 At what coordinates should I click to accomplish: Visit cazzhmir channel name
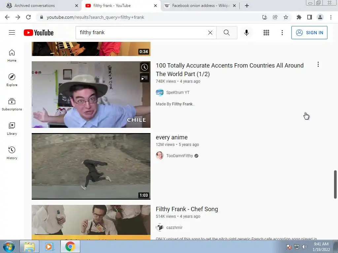[174, 228]
